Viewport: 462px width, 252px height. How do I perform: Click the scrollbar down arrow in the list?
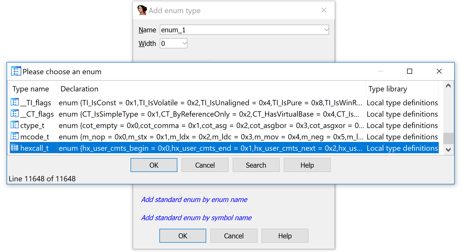(x=448, y=149)
